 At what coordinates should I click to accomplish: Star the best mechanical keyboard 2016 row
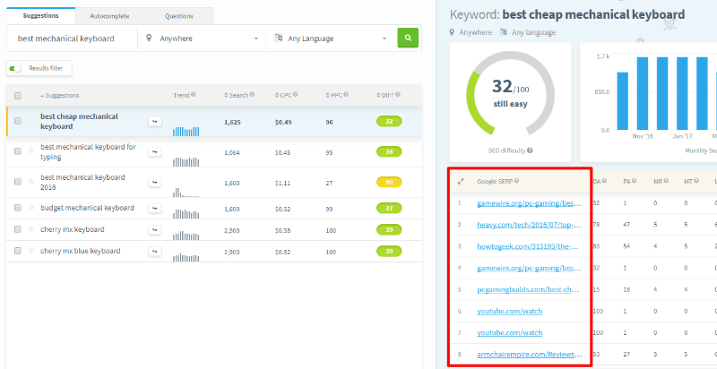(31, 181)
